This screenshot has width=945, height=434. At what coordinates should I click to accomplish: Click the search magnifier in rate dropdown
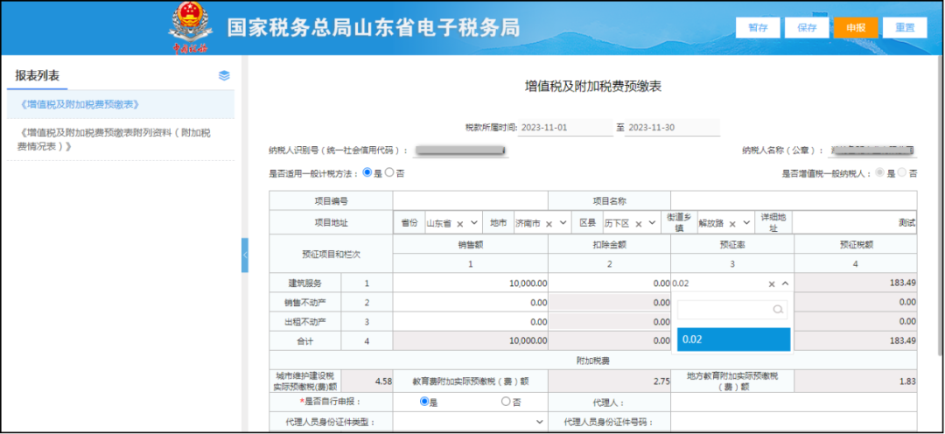click(x=778, y=309)
